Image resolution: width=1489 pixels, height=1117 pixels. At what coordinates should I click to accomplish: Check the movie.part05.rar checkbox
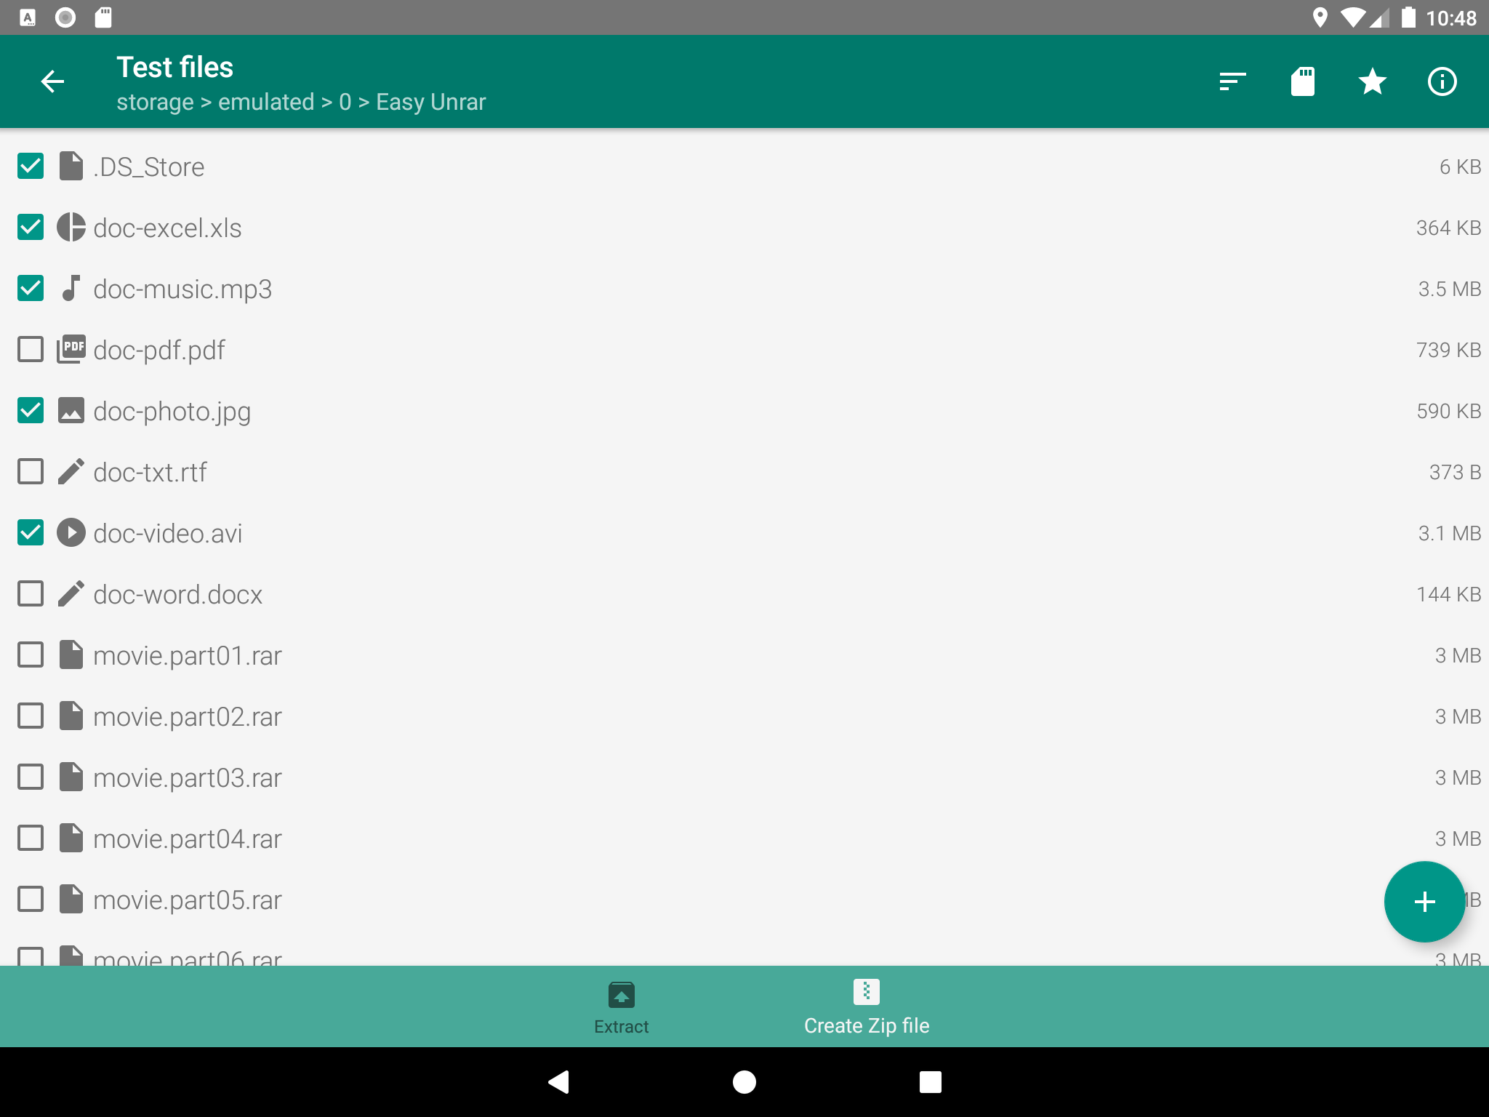pos(31,899)
